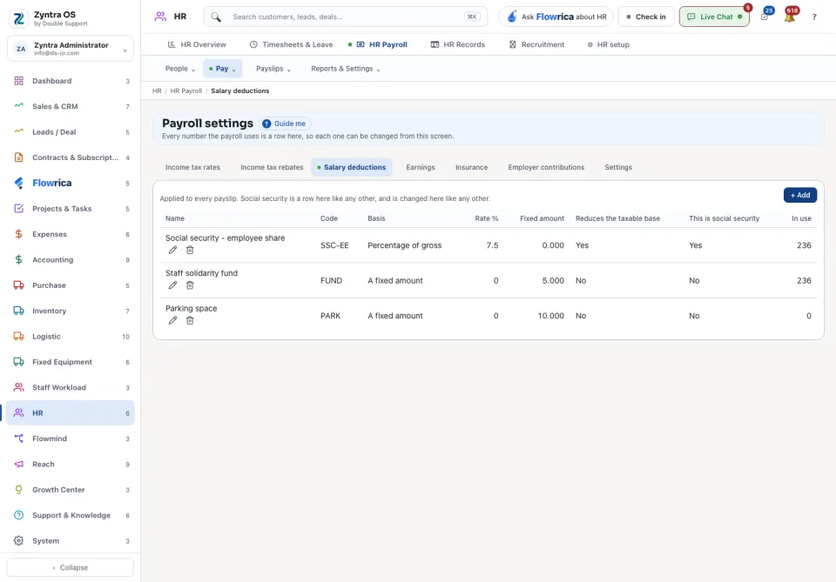Focus the search customers, leads, deals field
Image resolution: width=836 pixels, height=582 pixels.
click(x=346, y=17)
